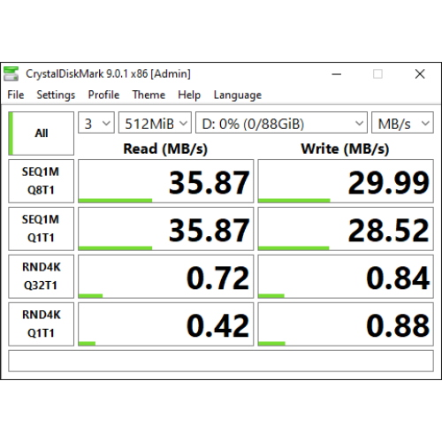The width and height of the screenshot is (442, 442).
Task: Start the SEQ1M Q1T1 test
Action: 41,229
